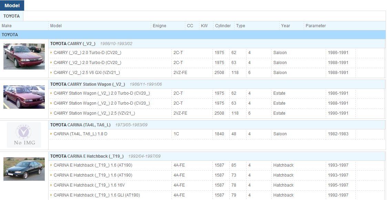The image size is (387, 200).
Task: Select the 73 KW value
Action: point(234,175)
